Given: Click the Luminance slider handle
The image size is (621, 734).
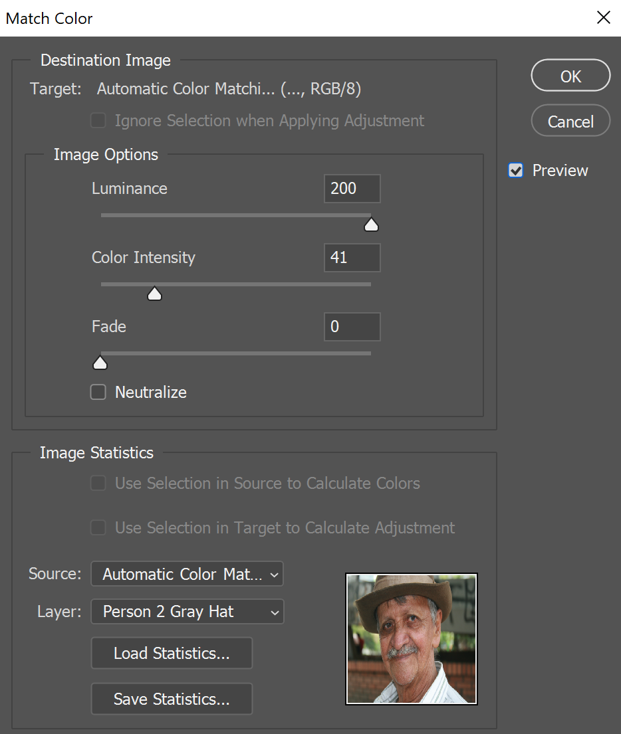Looking at the screenshot, I should coord(371,225).
